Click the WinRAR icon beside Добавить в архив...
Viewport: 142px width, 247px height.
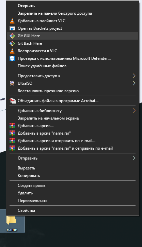(12, 126)
